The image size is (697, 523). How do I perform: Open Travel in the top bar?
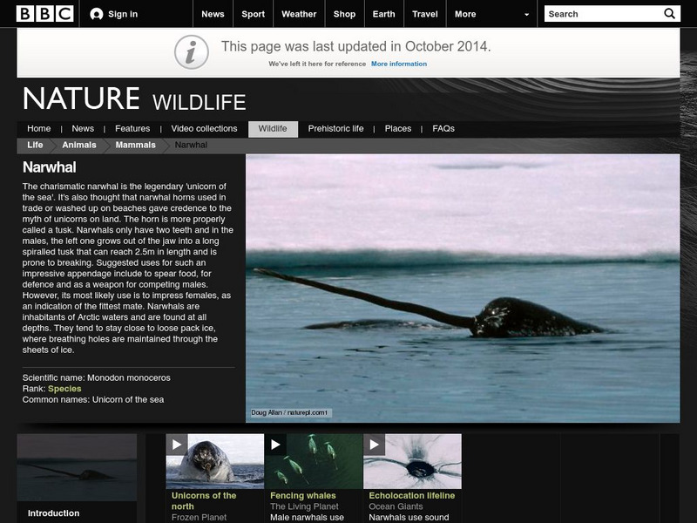(x=425, y=14)
